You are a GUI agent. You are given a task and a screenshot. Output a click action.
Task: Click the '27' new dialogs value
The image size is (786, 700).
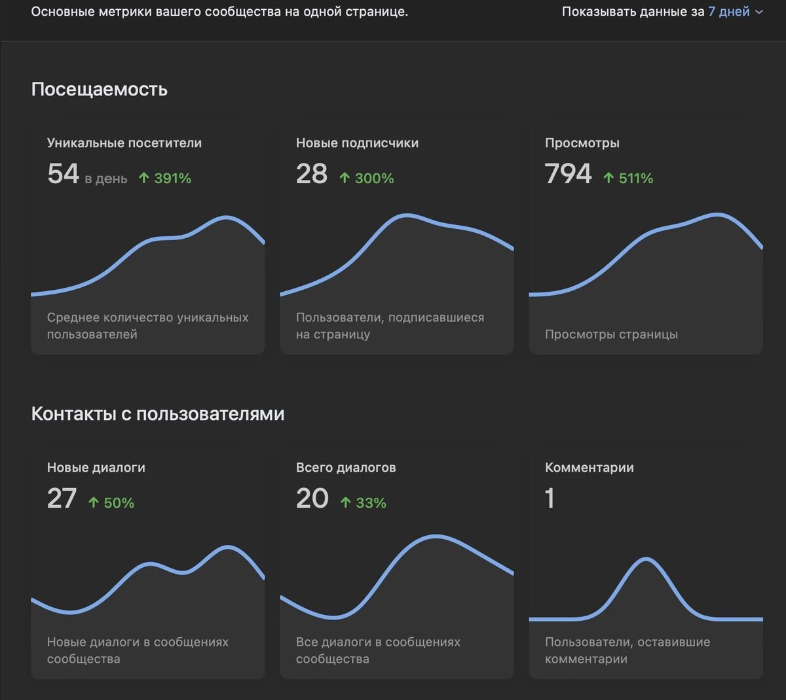[x=62, y=499]
